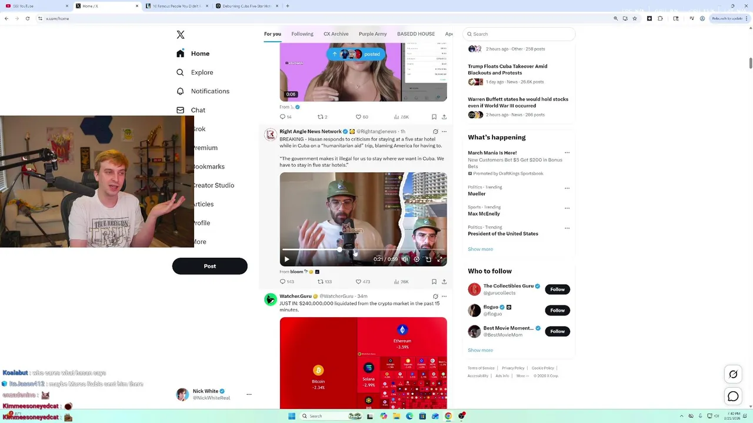Show more under What's happening
The height and width of the screenshot is (423, 753).
(x=481, y=249)
